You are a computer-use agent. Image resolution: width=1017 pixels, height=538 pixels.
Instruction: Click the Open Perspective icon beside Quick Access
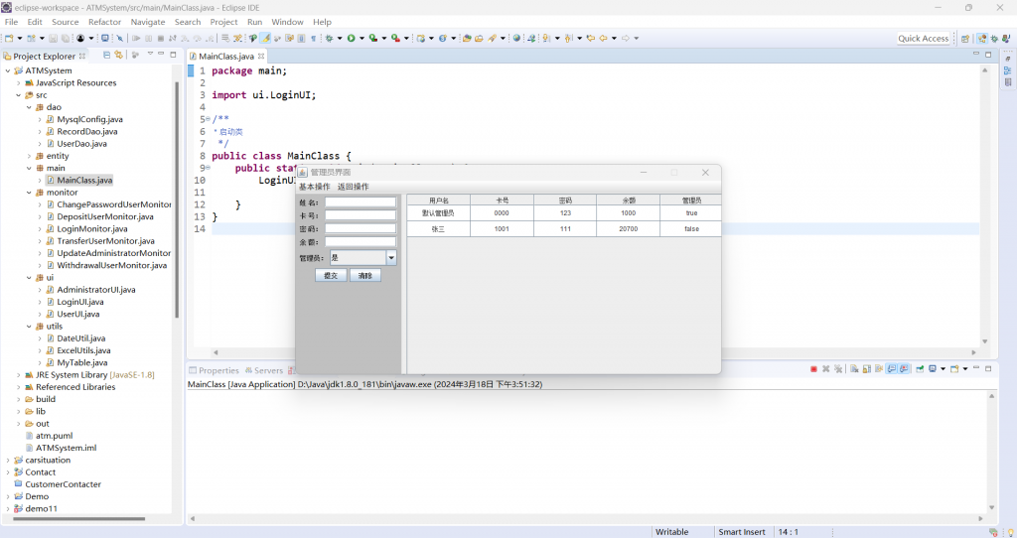pyautogui.click(x=965, y=39)
